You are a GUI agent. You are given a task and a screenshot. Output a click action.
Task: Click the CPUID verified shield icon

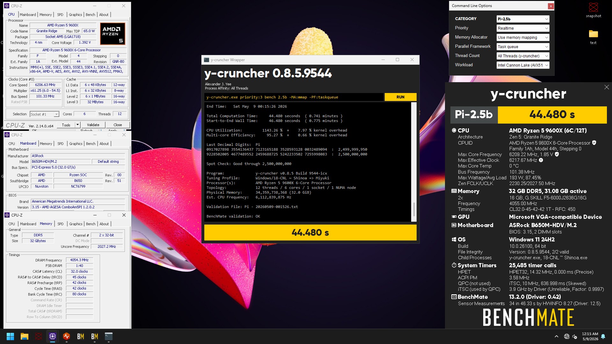594,143
